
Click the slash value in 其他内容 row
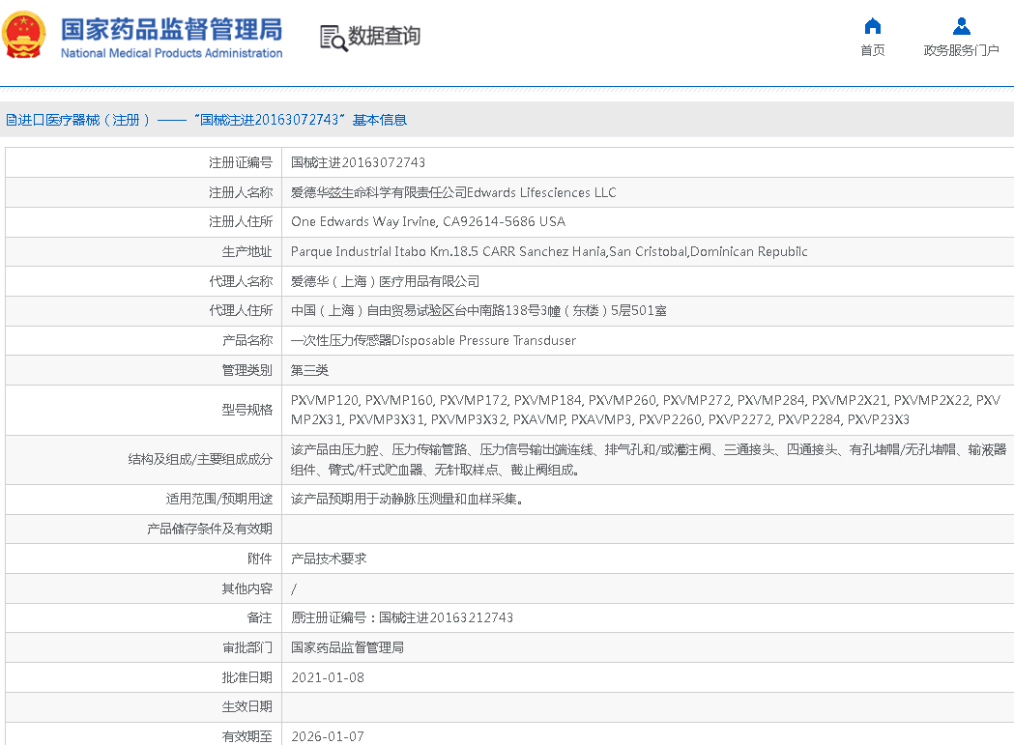pos(294,588)
